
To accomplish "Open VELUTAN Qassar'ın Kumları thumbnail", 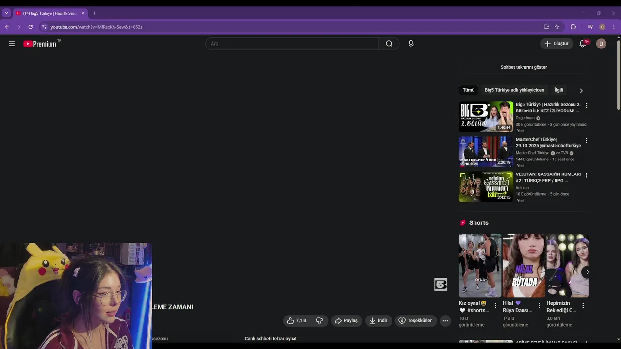I will tap(486, 187).
